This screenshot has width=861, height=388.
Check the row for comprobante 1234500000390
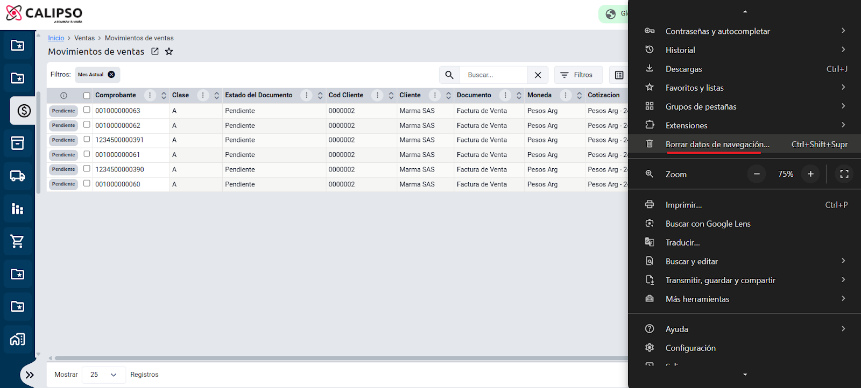point(87,168)
